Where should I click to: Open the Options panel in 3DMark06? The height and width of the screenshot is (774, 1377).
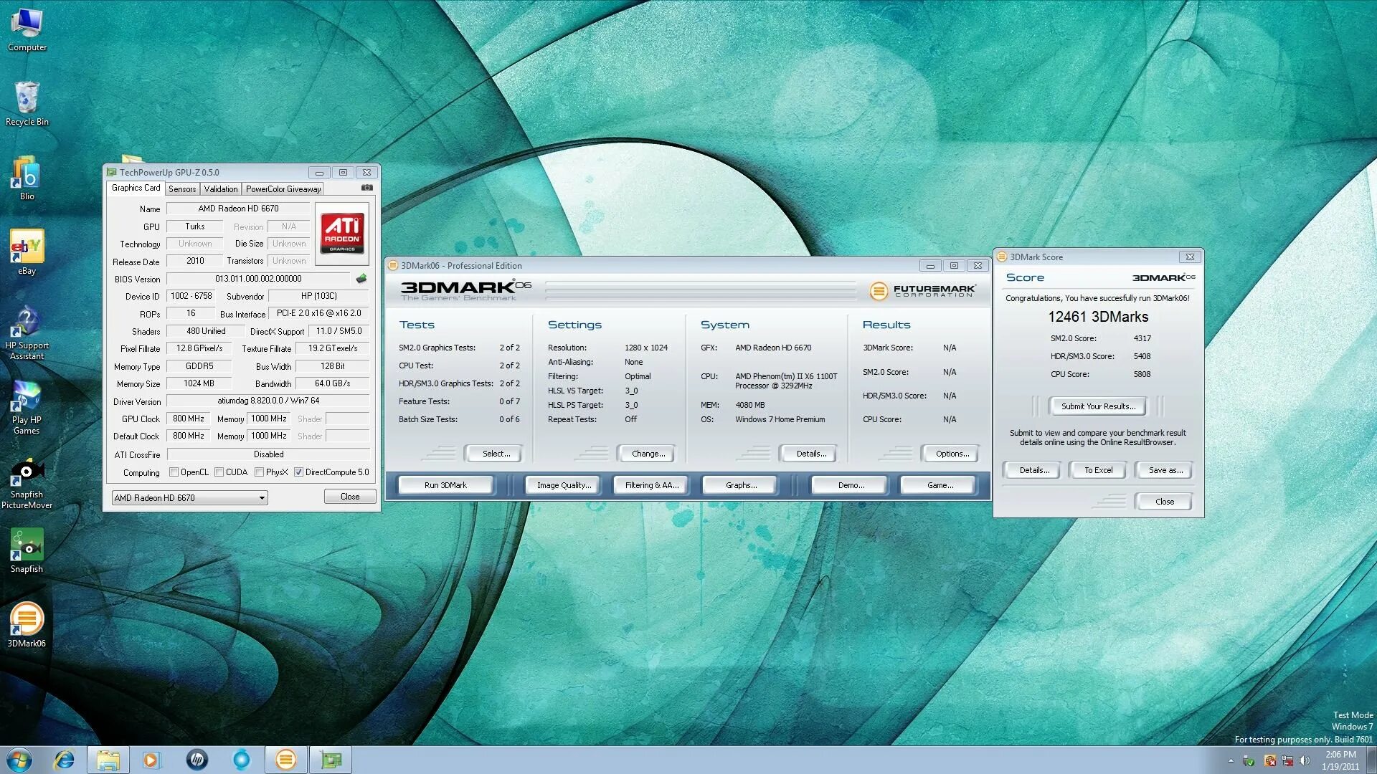pyautogui.click(x=952, y=454)
